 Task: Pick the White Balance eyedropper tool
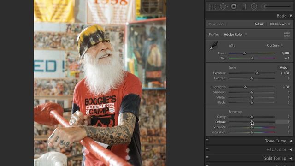tap(213, 46)
